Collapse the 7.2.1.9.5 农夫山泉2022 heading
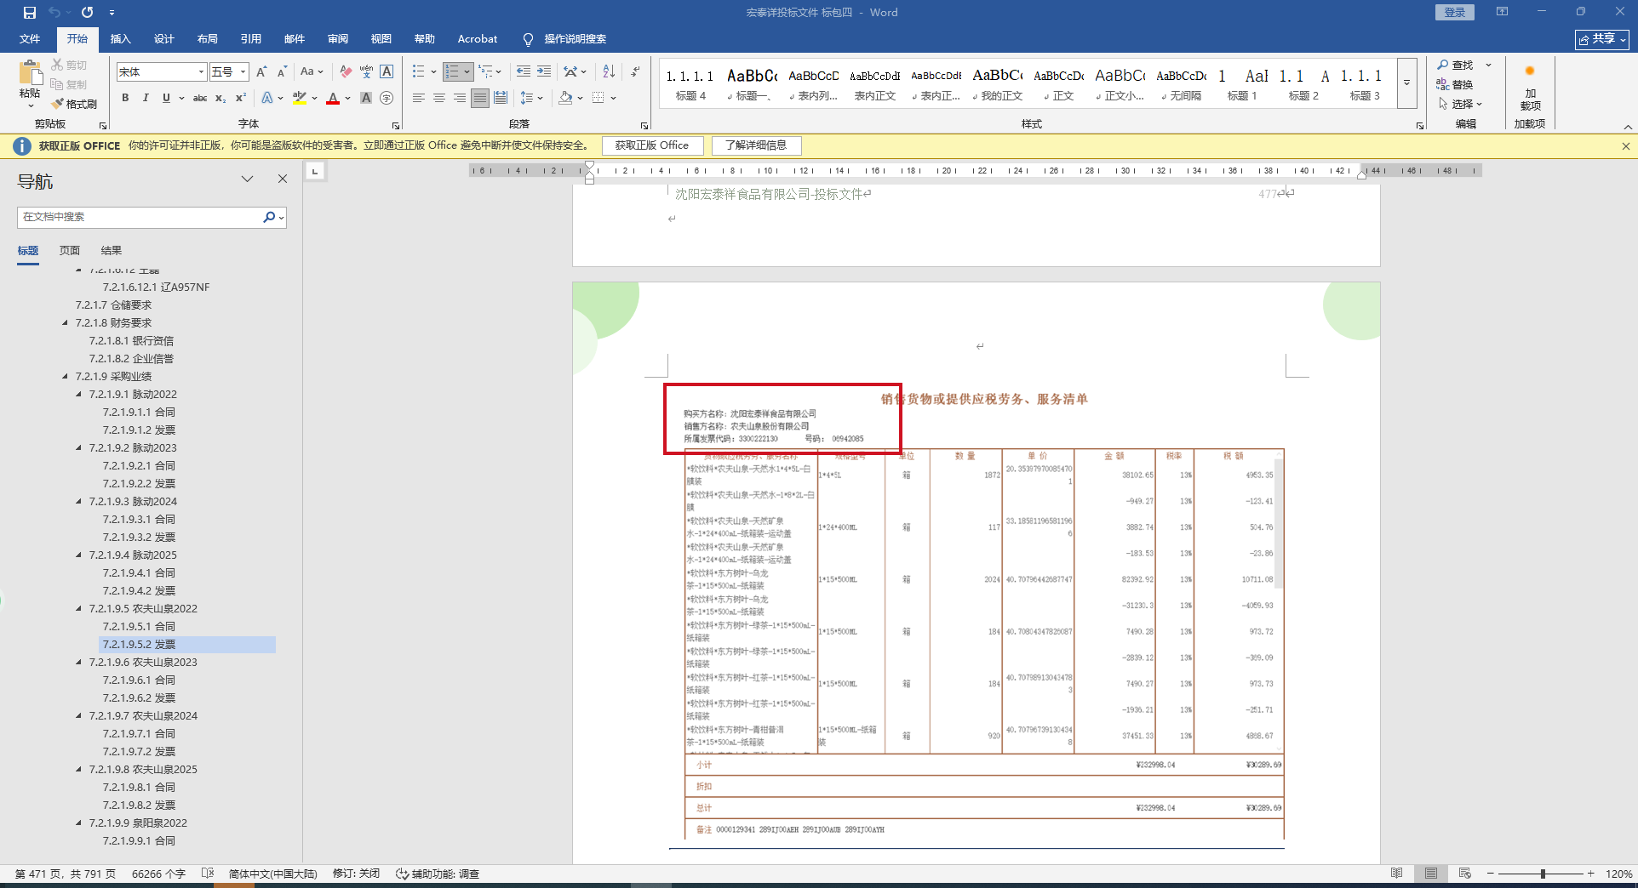Viewport: 1638px width, 888px height. click(79, 609)
